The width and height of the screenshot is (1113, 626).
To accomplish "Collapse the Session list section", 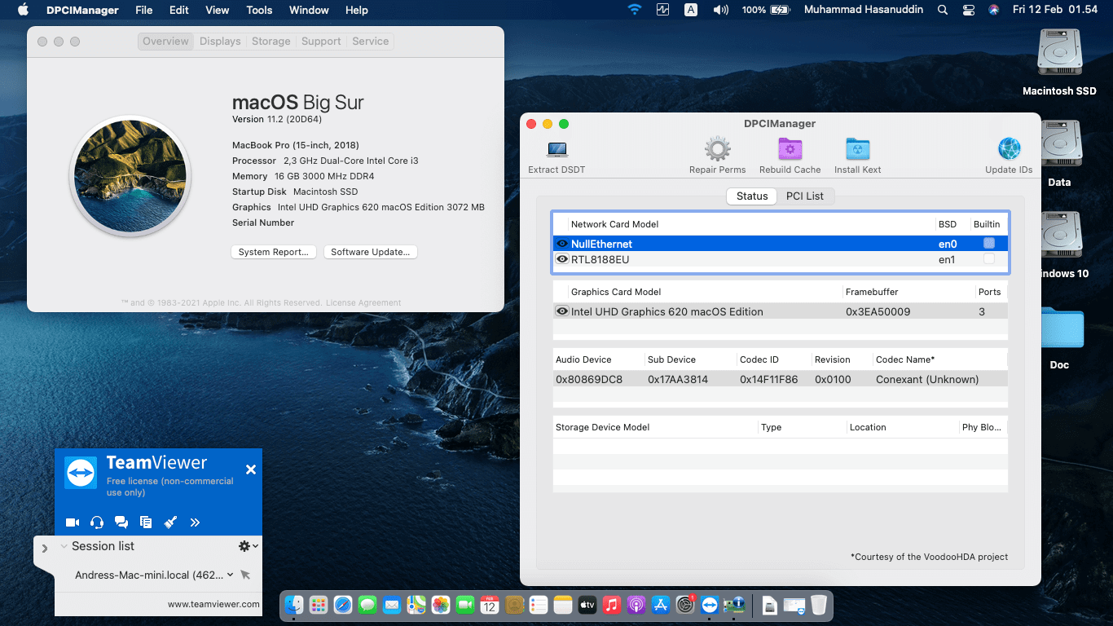I will coord(64,547).
